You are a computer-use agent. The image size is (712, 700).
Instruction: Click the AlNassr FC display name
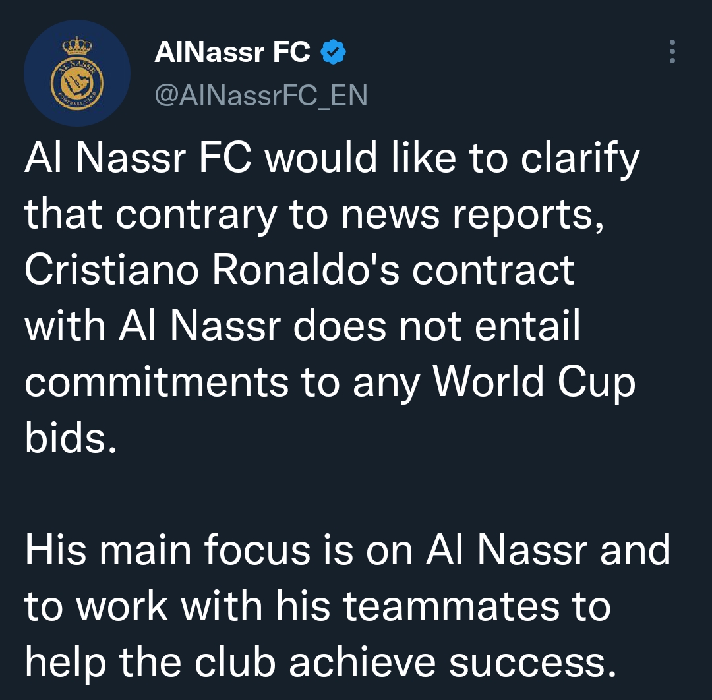pyautogui.click(x=232, y=52)
